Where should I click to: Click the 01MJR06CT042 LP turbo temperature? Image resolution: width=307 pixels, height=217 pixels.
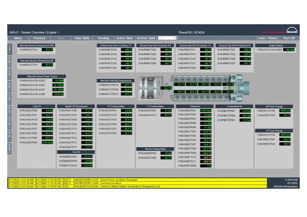285,144
